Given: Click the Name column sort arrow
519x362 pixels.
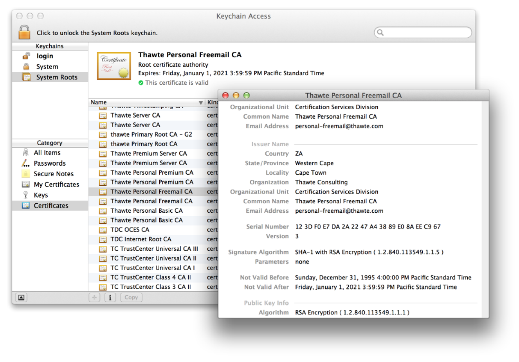Looking at the screenshot, I should pyautogui.click(x=201, y=103).
